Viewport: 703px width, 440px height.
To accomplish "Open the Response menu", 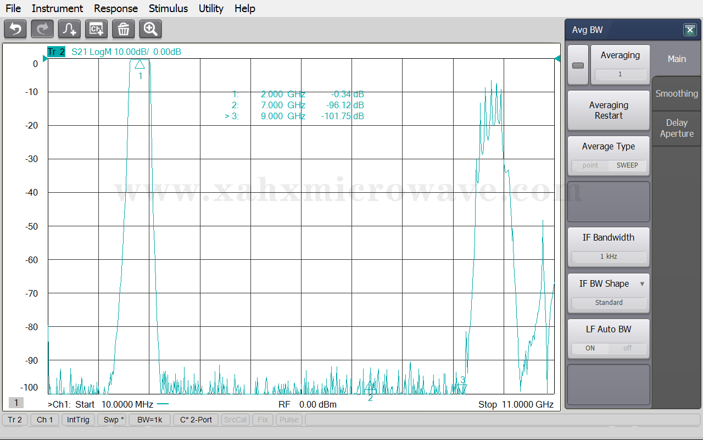I will coord(116,8).
